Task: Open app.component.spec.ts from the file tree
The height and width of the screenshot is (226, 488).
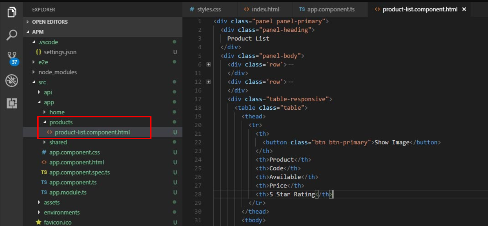Action: pyautogui.click(x=79, y=172)
